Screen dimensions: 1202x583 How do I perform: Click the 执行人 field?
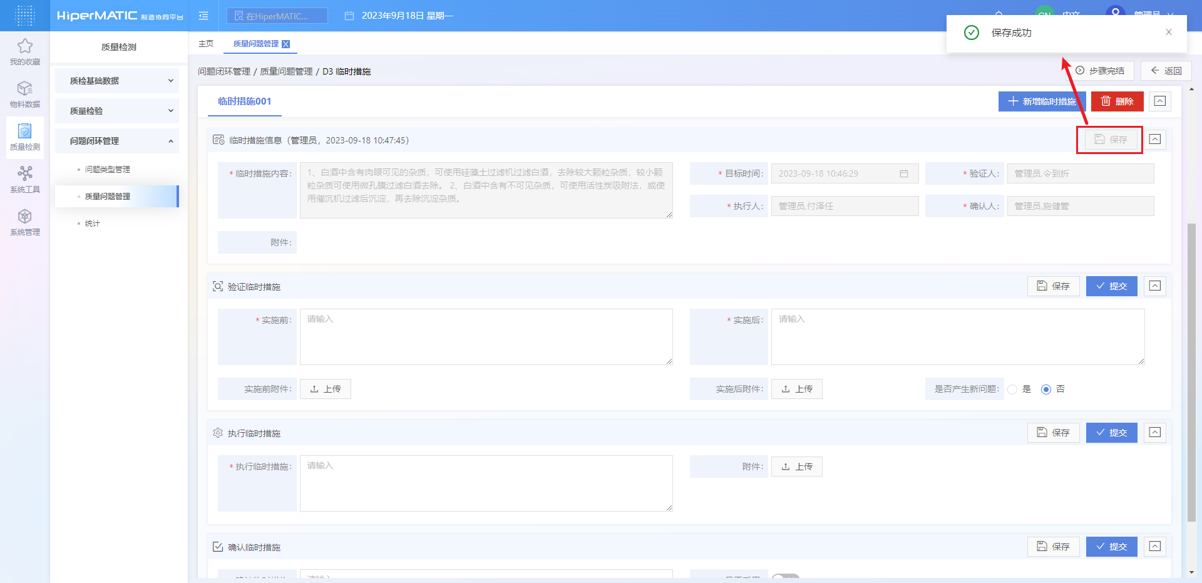point(845,206)
